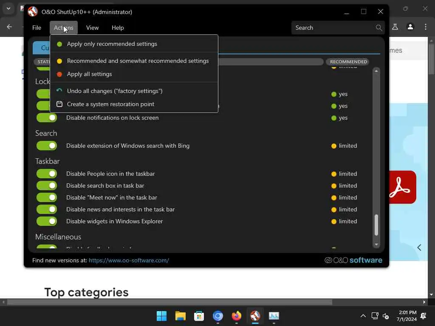The image size is (435, 326).
Task: Toggle Disable news and interests in task bar
Action: pos(47,209)
